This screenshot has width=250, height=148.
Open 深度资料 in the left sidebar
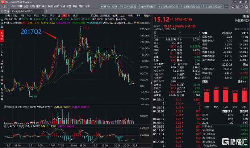[2, 94]
